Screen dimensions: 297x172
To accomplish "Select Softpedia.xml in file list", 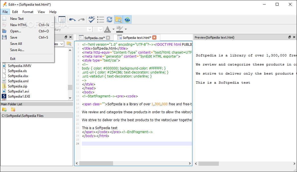I will click(x=18, y=81).
